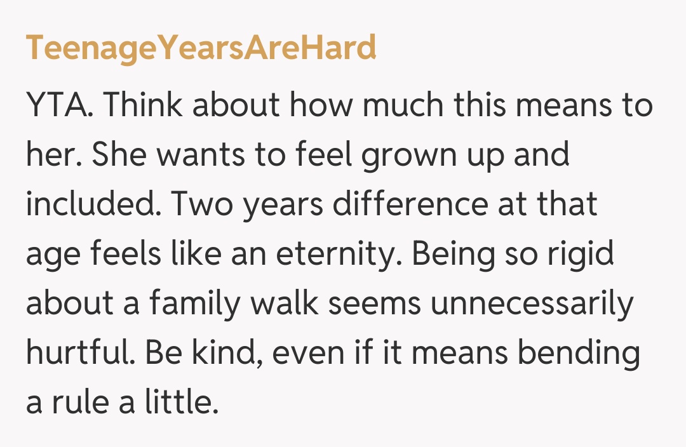This screenshot has width=686, height=447.
Task: Click the word "unnecessarily" in the comment
Action: [x=532, y=305]
